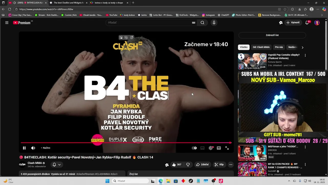Go to the YouTube Premium home logo
This screenshot has height=185, width=328.
[x=22, y=23]
